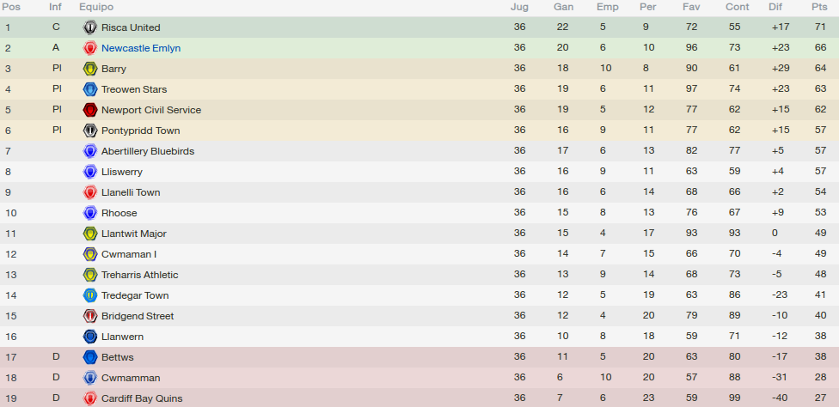The height and width of the screenshot is (407, 839).
Task: Open the Pontypridd Town team name
Action: (141, 131)
